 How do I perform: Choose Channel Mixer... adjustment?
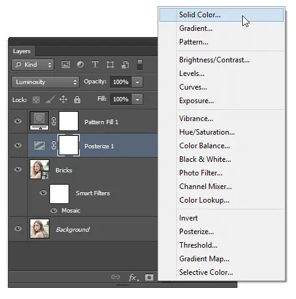click(x=221, y=187)
